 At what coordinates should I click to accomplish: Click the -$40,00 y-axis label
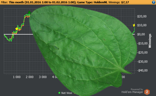tap(142, 70)
